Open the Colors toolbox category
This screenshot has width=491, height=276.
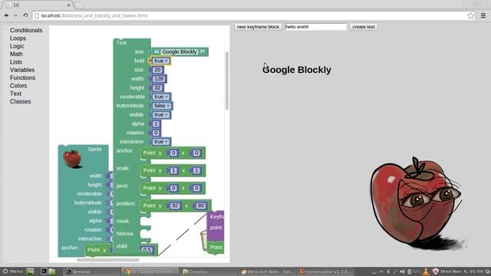click(x=18, y=85)
